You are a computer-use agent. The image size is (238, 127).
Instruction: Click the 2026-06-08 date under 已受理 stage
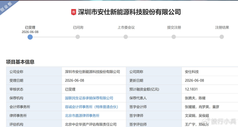pyautogui.click(x=30, y=32)
